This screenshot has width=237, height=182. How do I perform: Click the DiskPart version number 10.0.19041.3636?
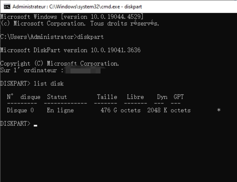click(115, 50)
